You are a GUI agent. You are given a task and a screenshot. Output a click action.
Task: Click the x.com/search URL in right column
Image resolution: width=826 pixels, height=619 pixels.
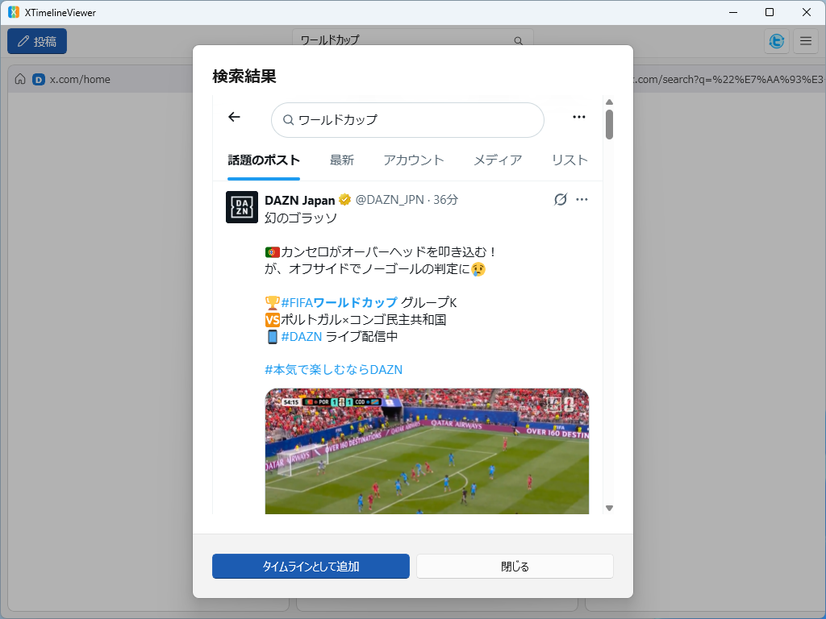[x=729, y=80]
